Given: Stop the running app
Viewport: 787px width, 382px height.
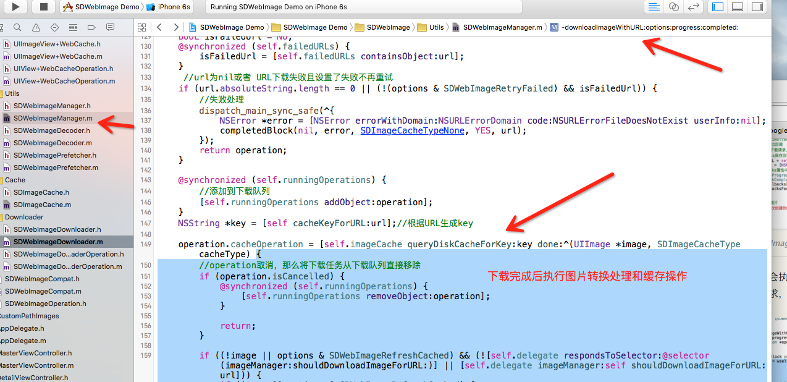Looking at the screenshot, I should (43, 7).
